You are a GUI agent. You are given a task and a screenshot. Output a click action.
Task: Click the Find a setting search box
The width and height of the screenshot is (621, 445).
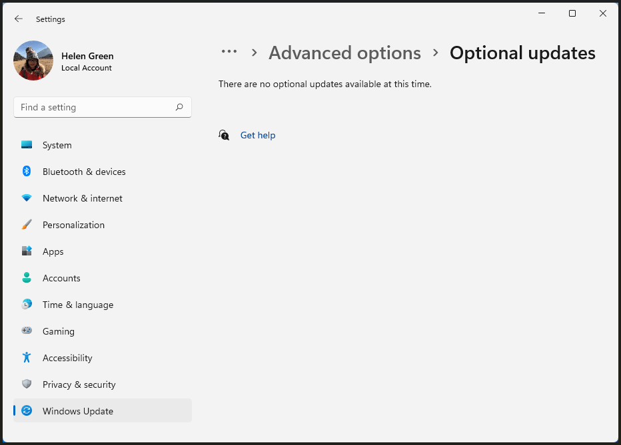tap(103, 107)
